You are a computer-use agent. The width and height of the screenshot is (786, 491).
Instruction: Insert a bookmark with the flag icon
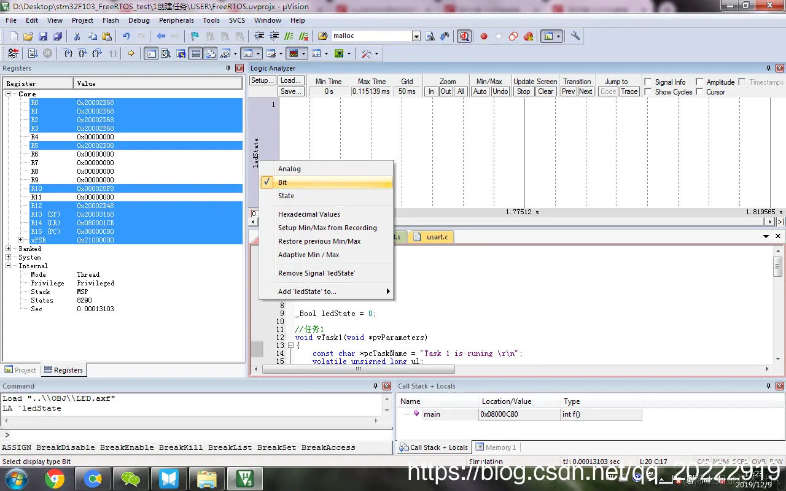coord(195,36)
